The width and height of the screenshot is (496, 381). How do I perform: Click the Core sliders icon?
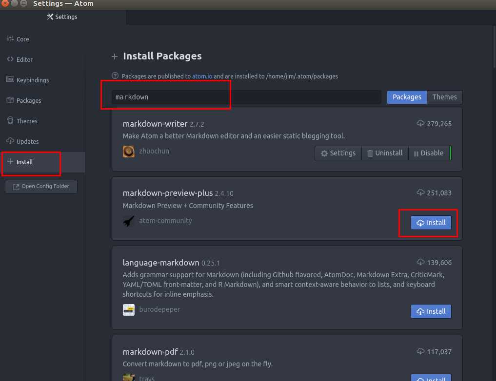(10, 39)
